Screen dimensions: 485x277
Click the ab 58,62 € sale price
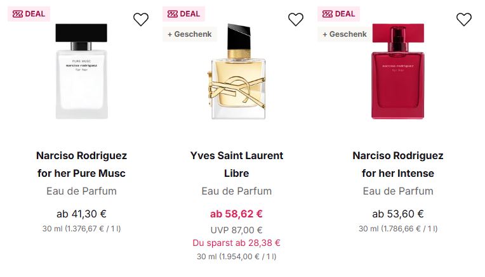(236, 214)
